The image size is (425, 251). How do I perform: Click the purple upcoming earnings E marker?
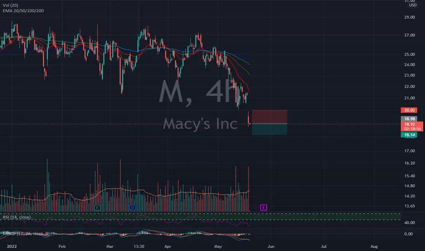pos(264,208)
